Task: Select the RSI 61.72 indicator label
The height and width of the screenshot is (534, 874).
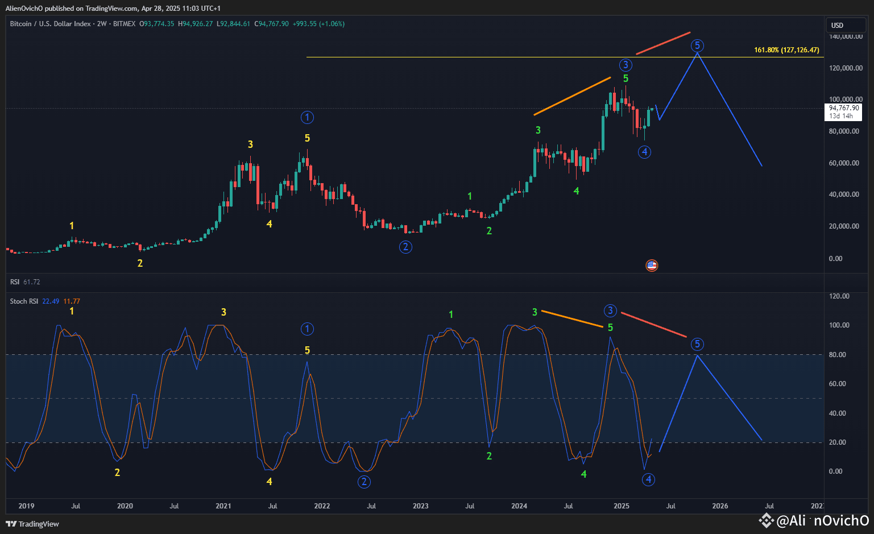Action: click(x=25, y=282)
